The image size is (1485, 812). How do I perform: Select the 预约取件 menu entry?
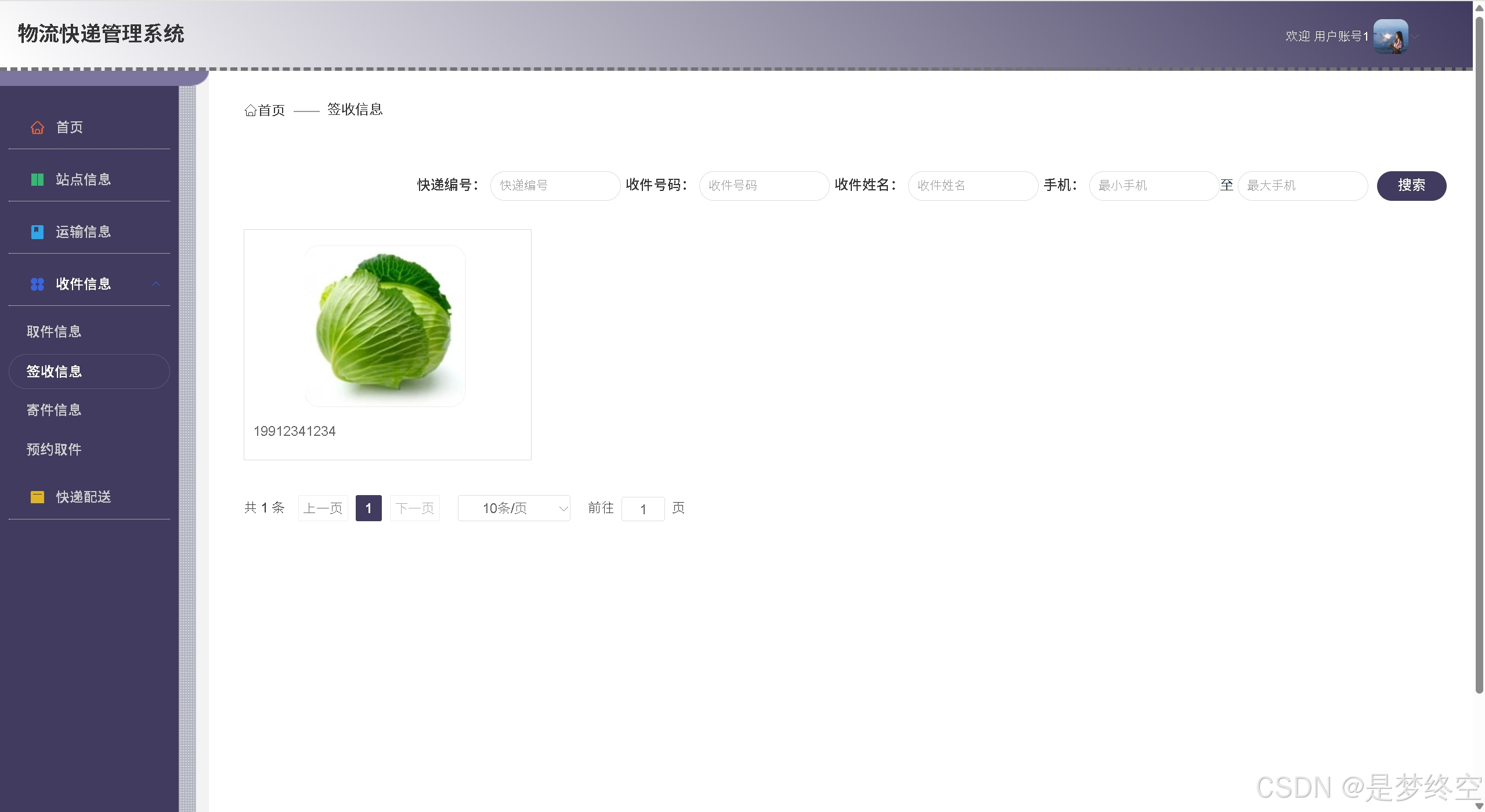pos(53,449)
